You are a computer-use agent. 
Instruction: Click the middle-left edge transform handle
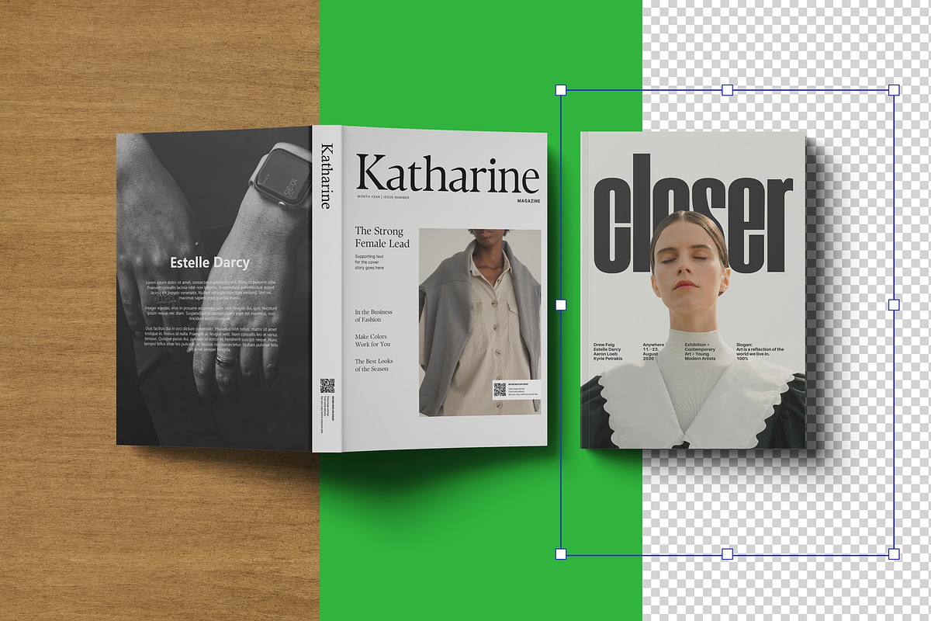(x=561, y=305)
